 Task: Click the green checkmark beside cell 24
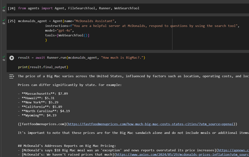point(4,7)
